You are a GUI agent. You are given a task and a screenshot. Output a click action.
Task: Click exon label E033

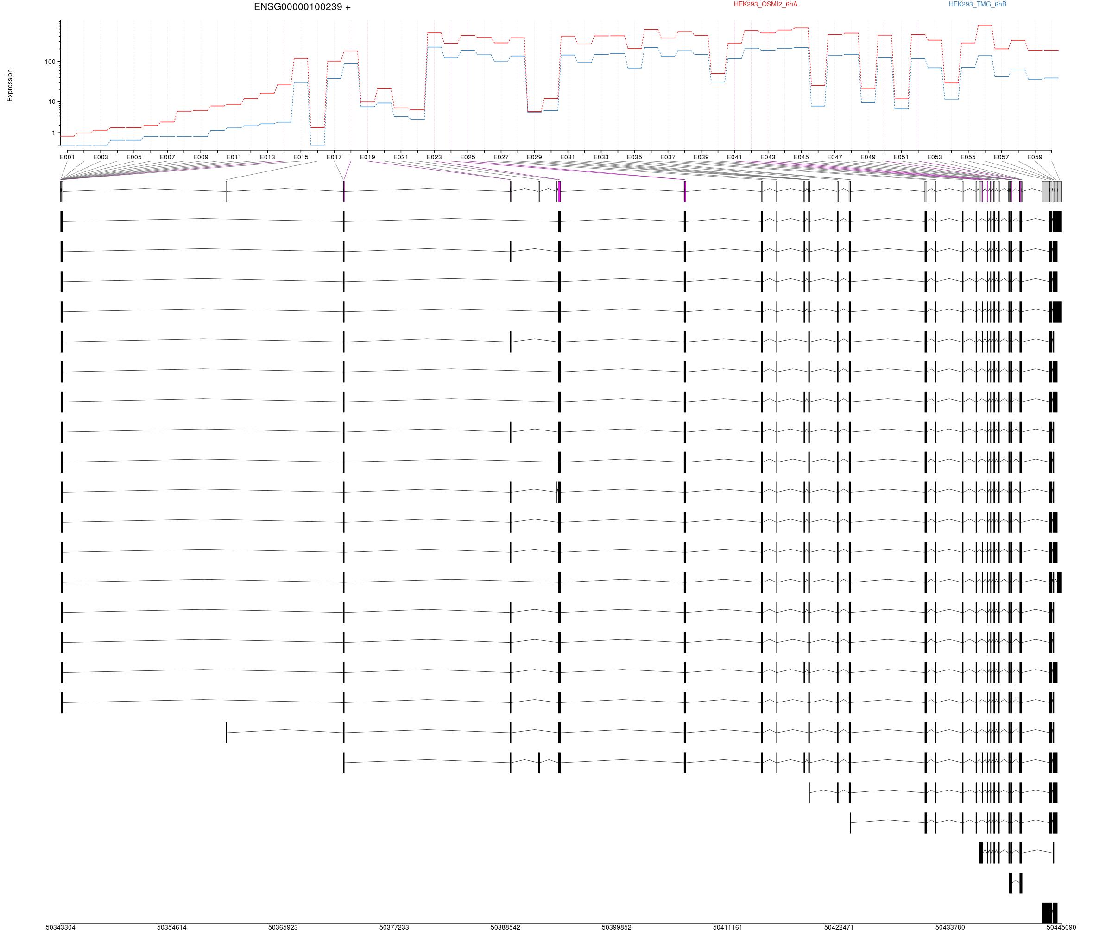pyautogui.click(x=601, y=157)
